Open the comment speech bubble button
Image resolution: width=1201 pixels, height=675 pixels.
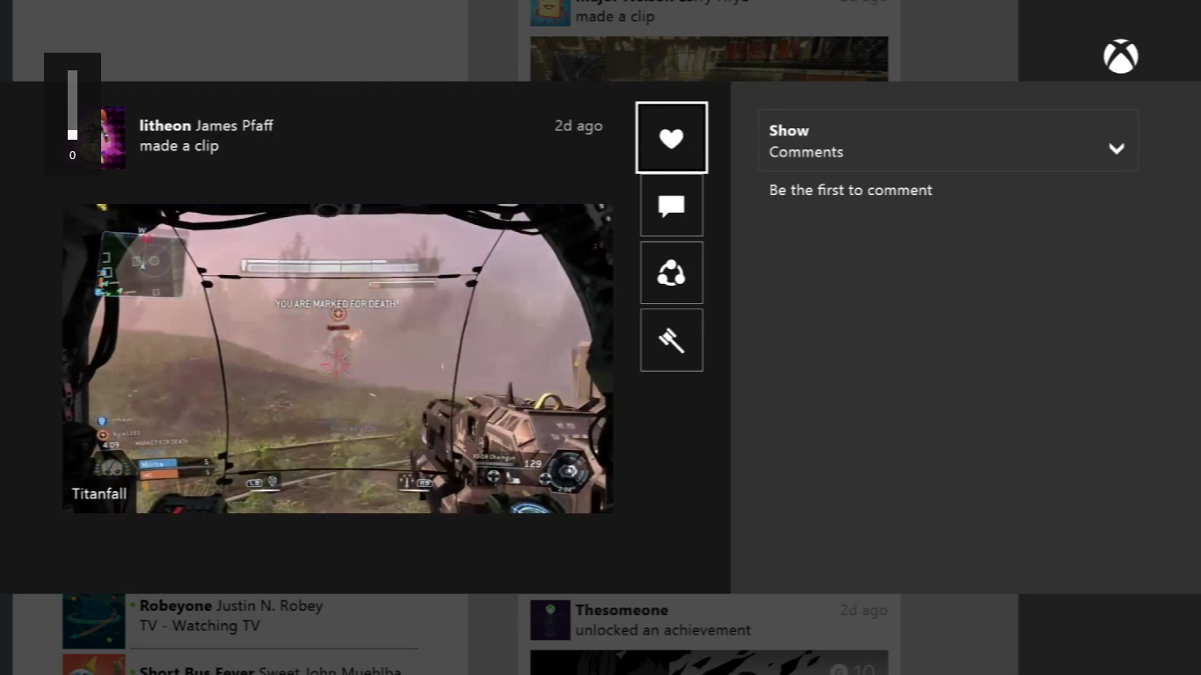click(672, 206)
